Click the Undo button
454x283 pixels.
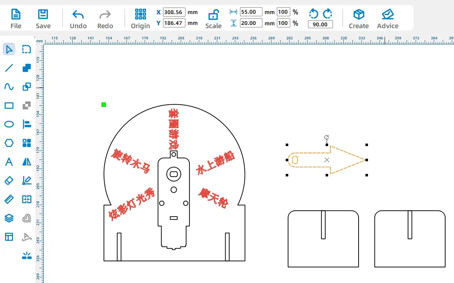(78, 19)
